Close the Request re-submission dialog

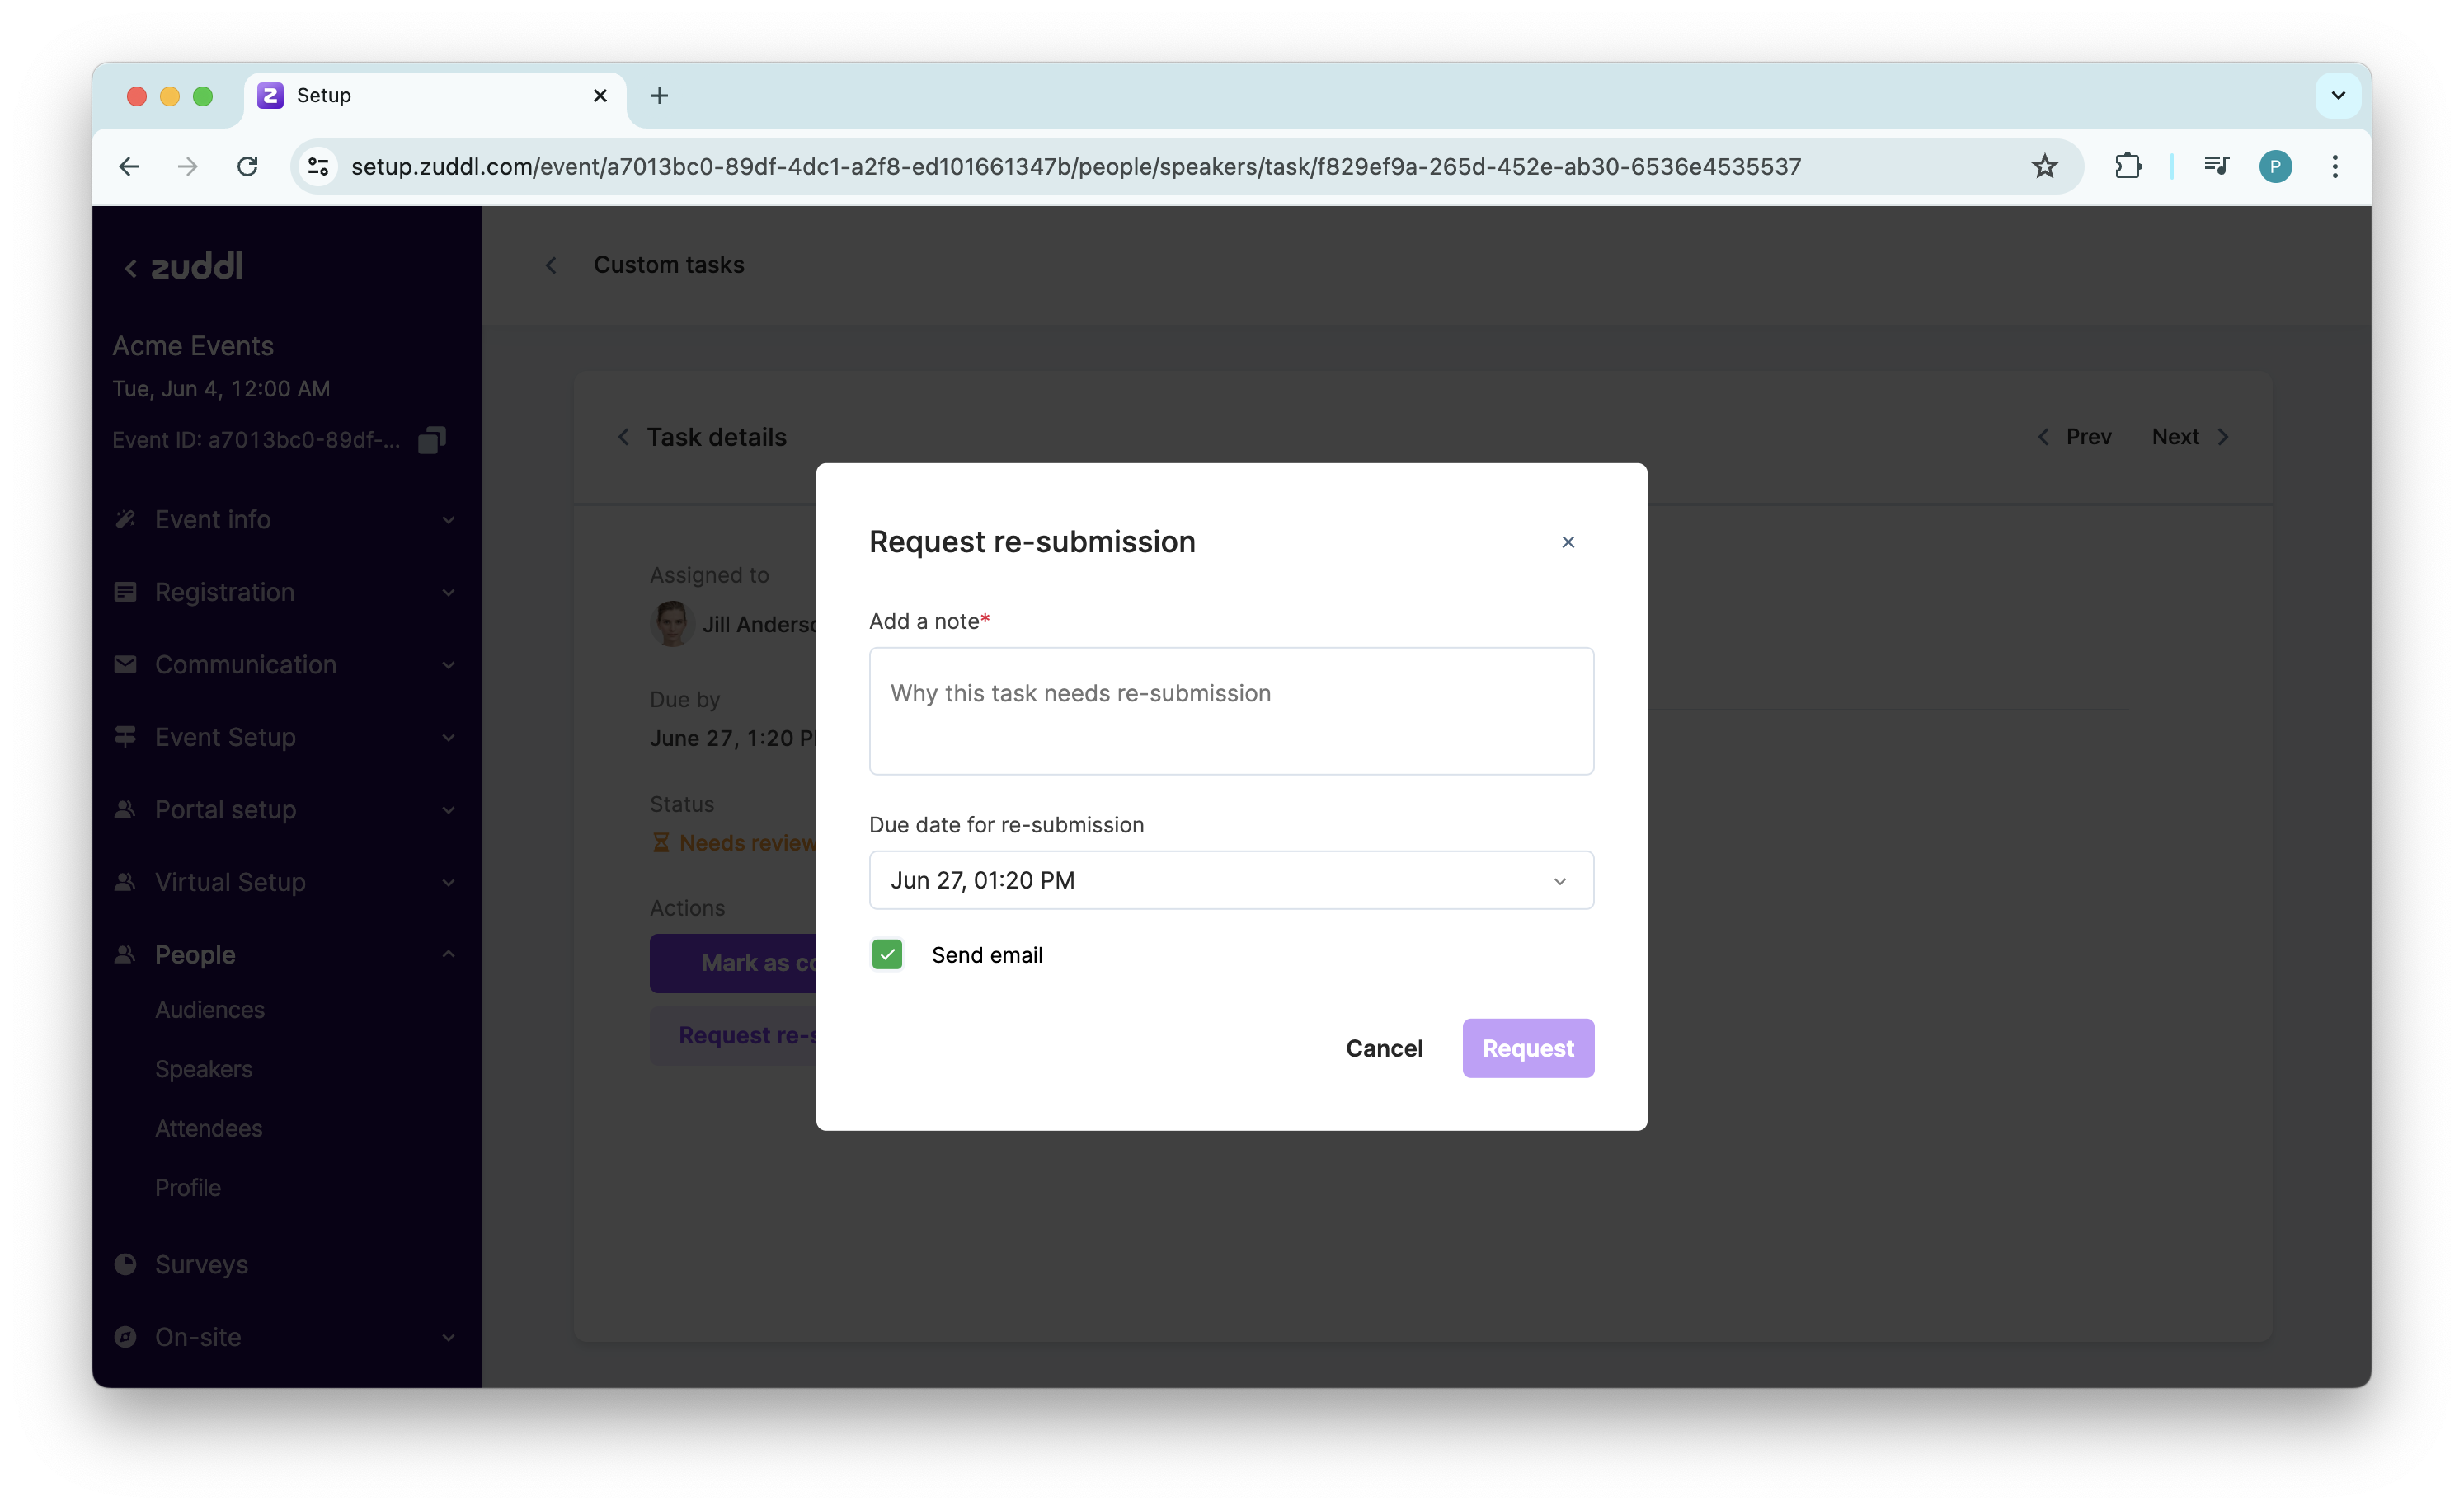(1567, 542)
